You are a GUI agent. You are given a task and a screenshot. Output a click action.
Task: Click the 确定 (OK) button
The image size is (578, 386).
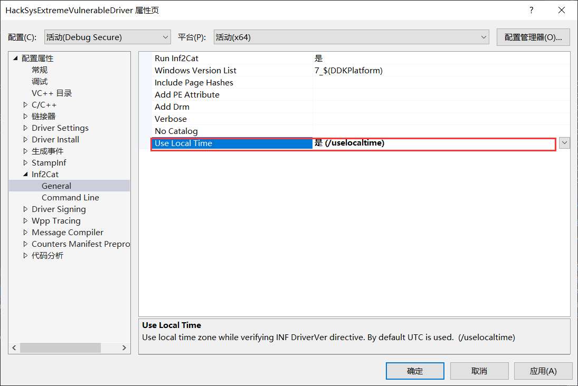[415, 371]
